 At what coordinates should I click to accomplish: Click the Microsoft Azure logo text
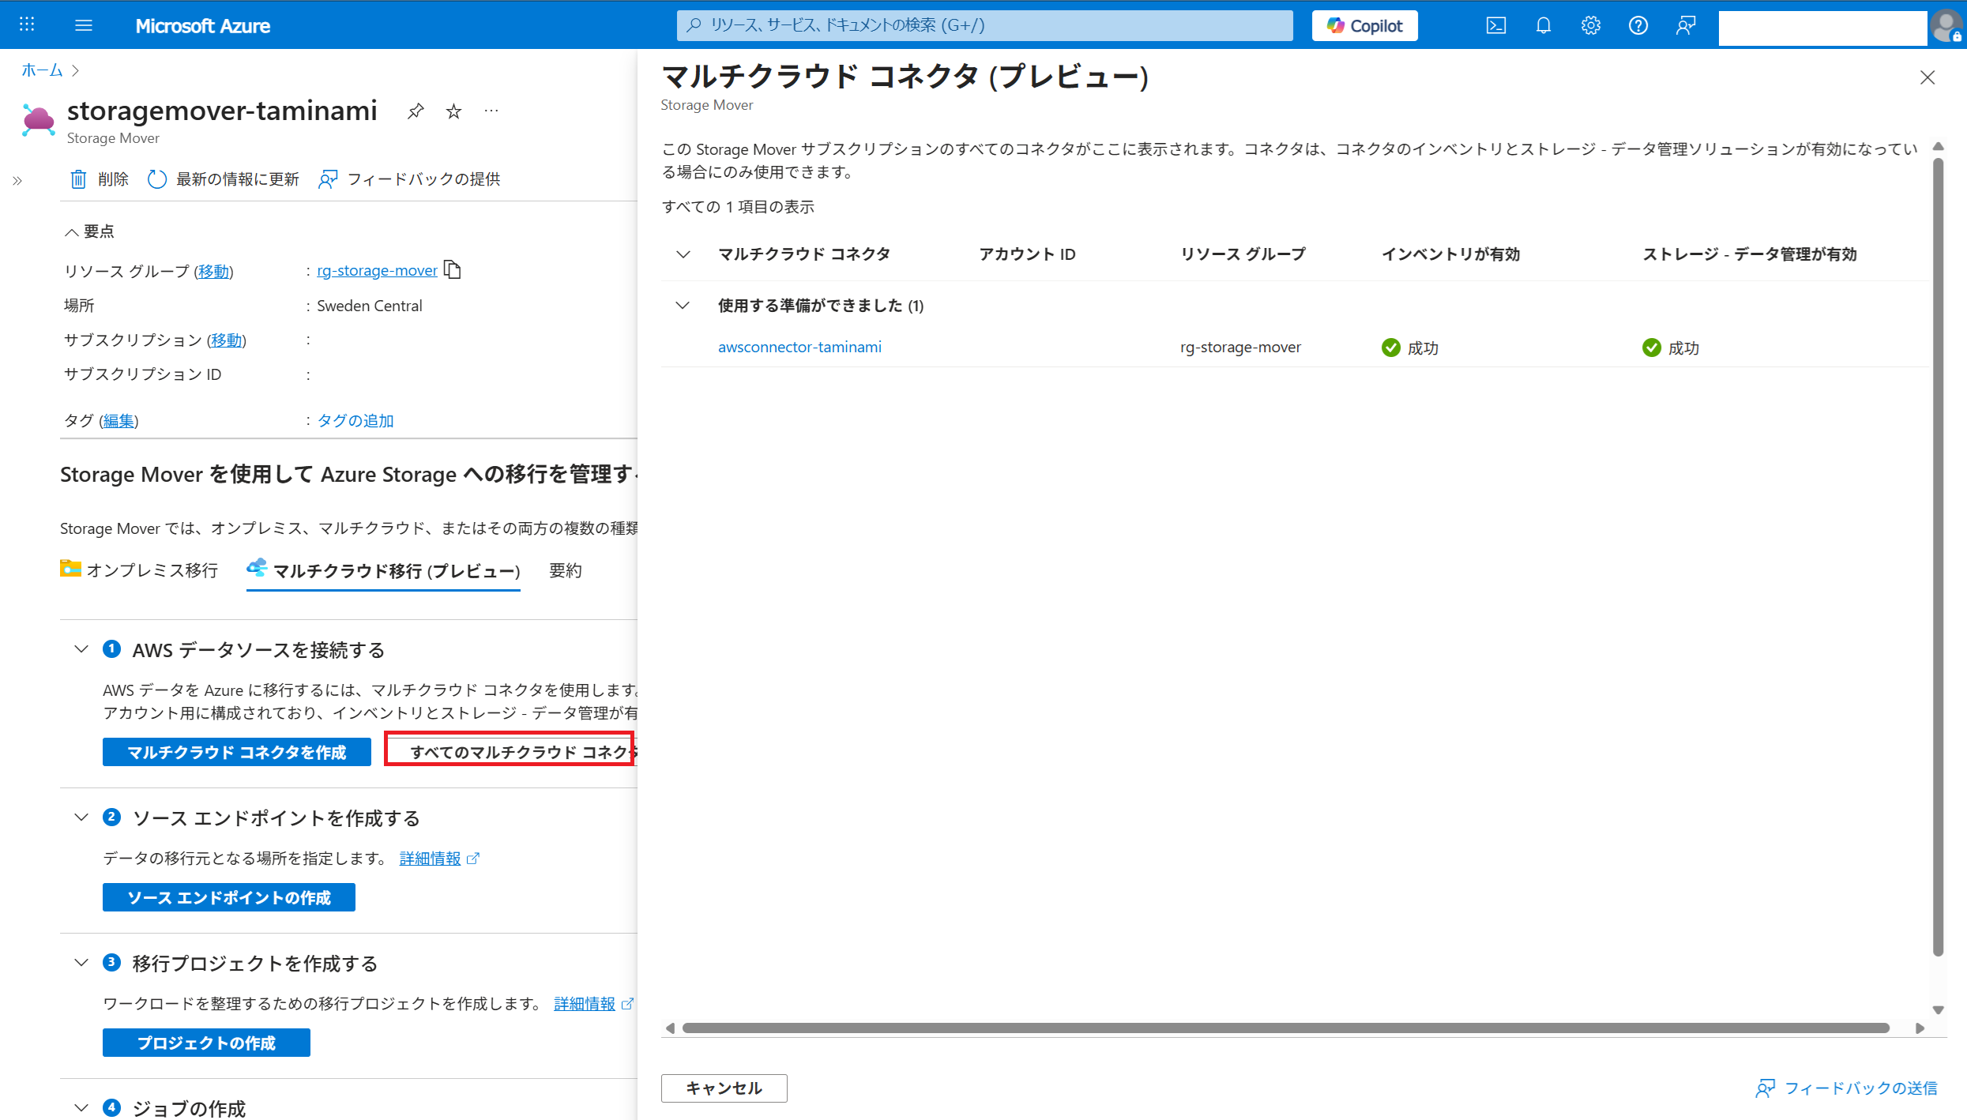(202, 25)
